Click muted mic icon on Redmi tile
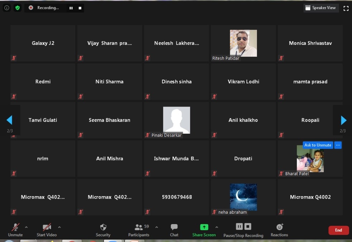The image size is (352, 242). 14,96
